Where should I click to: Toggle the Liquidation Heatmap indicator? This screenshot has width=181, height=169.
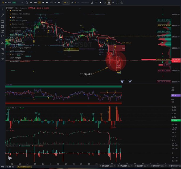19,27
